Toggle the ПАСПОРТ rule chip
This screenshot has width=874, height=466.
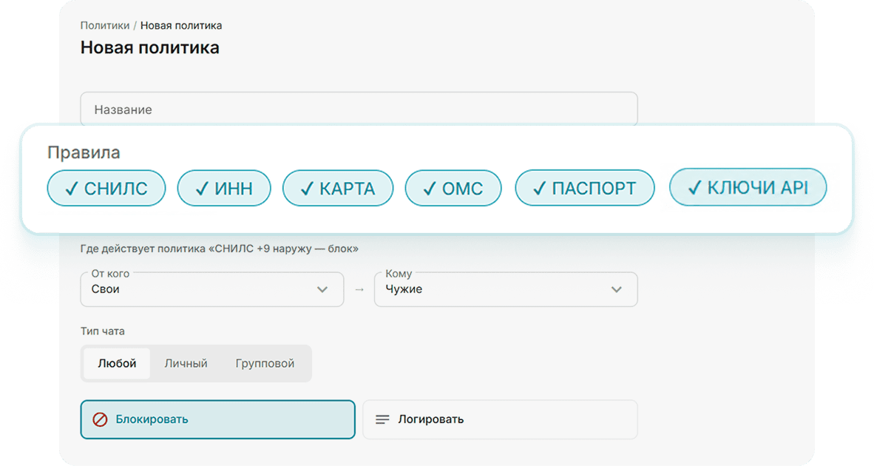click(585, 188)
